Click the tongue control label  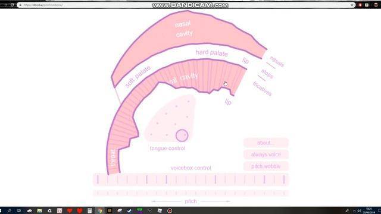[167, 148]
